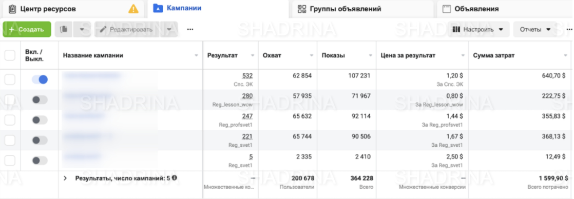Open the Настроить columns dropdown
This screenshot has height=199, width=574.
478,29
